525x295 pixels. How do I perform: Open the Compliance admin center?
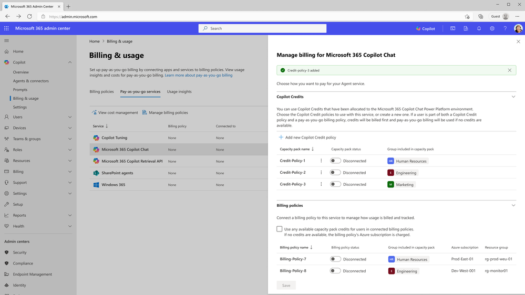tap(23, 263)
